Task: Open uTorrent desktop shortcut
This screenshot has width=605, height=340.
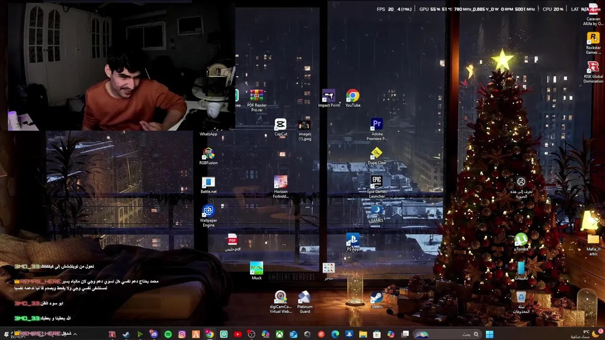Action: [521, 243]
